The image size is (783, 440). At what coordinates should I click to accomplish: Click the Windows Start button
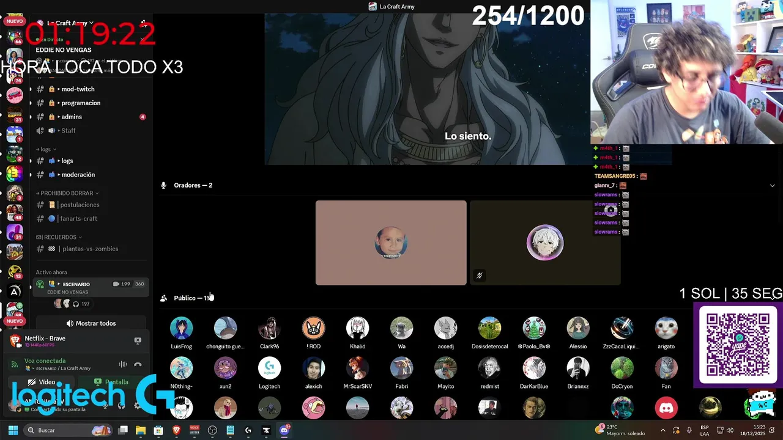(13, 430)
